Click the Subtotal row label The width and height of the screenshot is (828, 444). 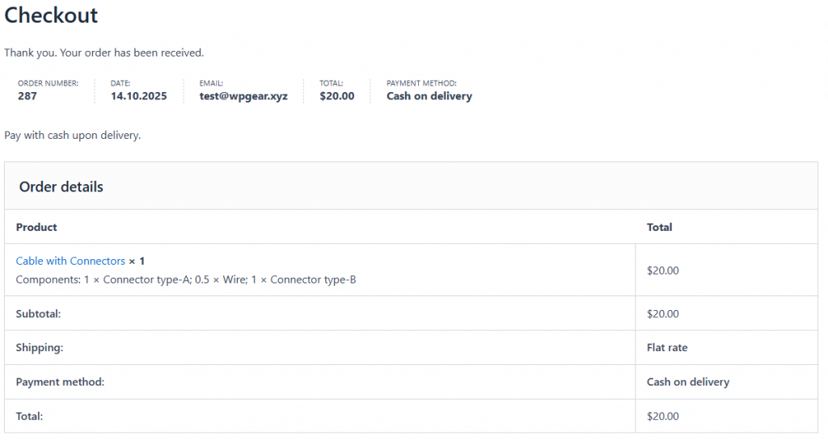point(38,313)
